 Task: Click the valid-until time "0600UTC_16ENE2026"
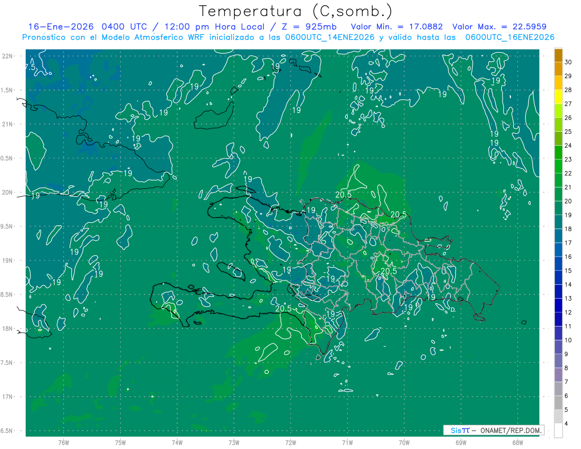pyautogui.click(x=509, y=37)
